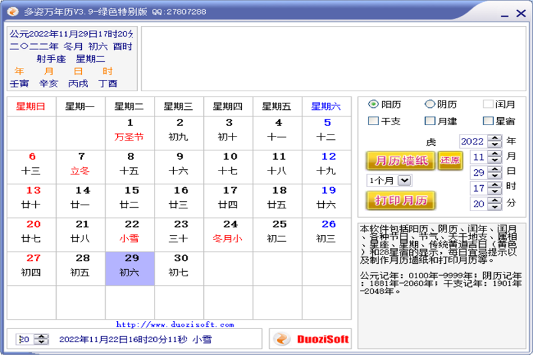Close the calendar window
This screenshot has width=533, height=355.
click(x=521, y=13)
